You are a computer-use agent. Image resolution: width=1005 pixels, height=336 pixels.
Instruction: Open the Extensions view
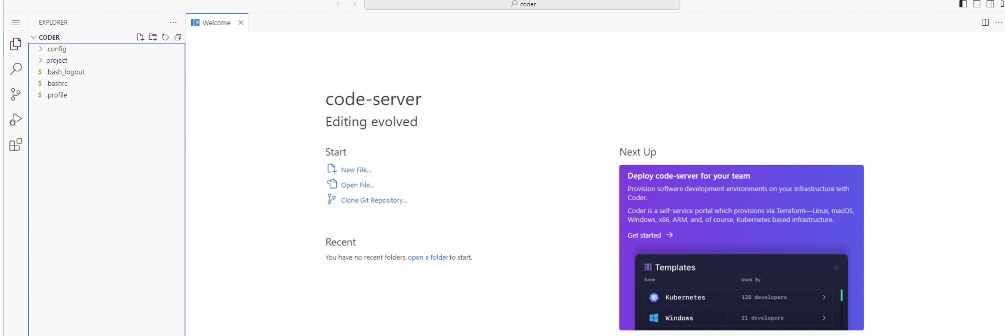tap(16, 145)
